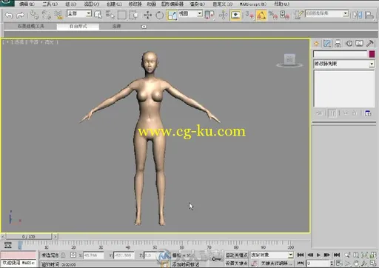Image resolution: width=379 pixels, height=268 pixels.
Task: Toggle the Angle Snap button
Action: [x=261, y=16]
